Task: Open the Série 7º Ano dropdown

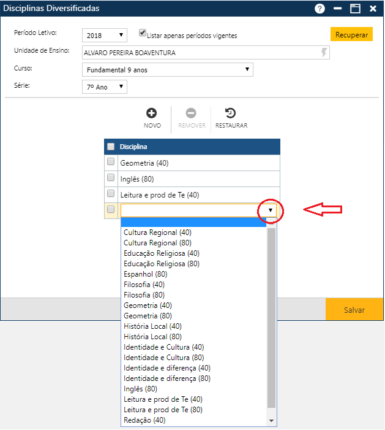Action: pos(104,87)
